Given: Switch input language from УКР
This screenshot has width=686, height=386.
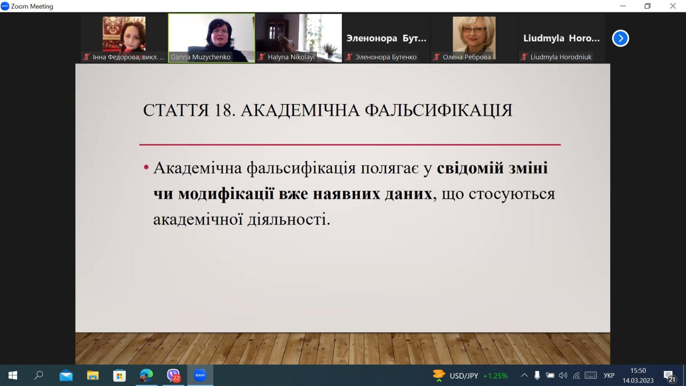Looking at the screenshot, I should pyautogui.click(x=609, y=376).
